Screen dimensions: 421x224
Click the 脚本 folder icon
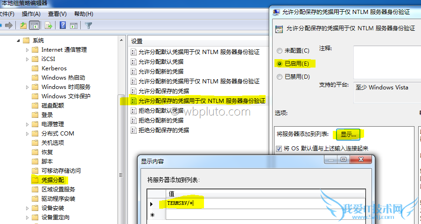pyautogui.click(x=35, y=161)
